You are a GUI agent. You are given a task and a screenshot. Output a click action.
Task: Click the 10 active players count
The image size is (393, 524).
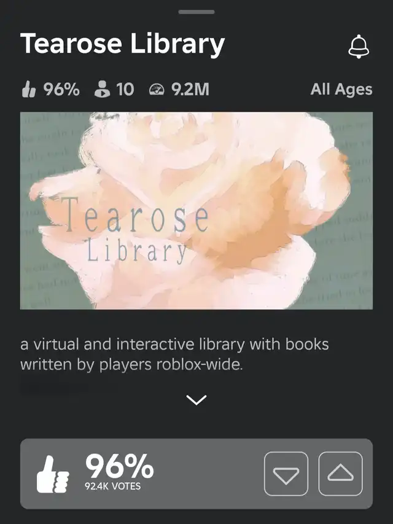[125, 90]
